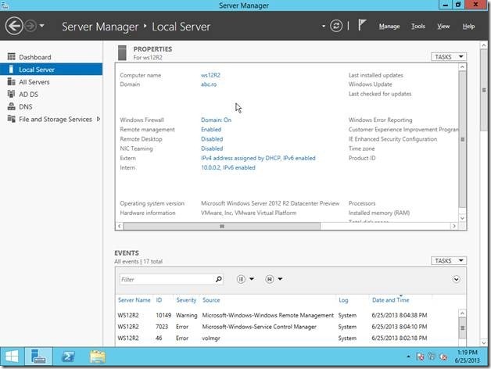
Task: Open the dropdown arrow left of refresh
Action: [x=324, y=26]
